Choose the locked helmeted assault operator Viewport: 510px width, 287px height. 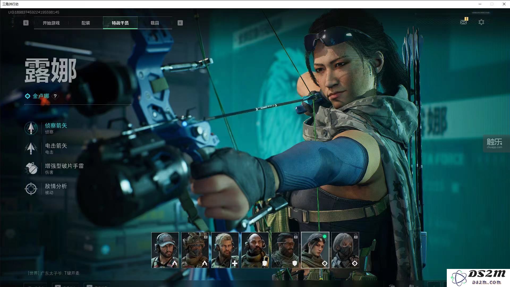[195, 250]
